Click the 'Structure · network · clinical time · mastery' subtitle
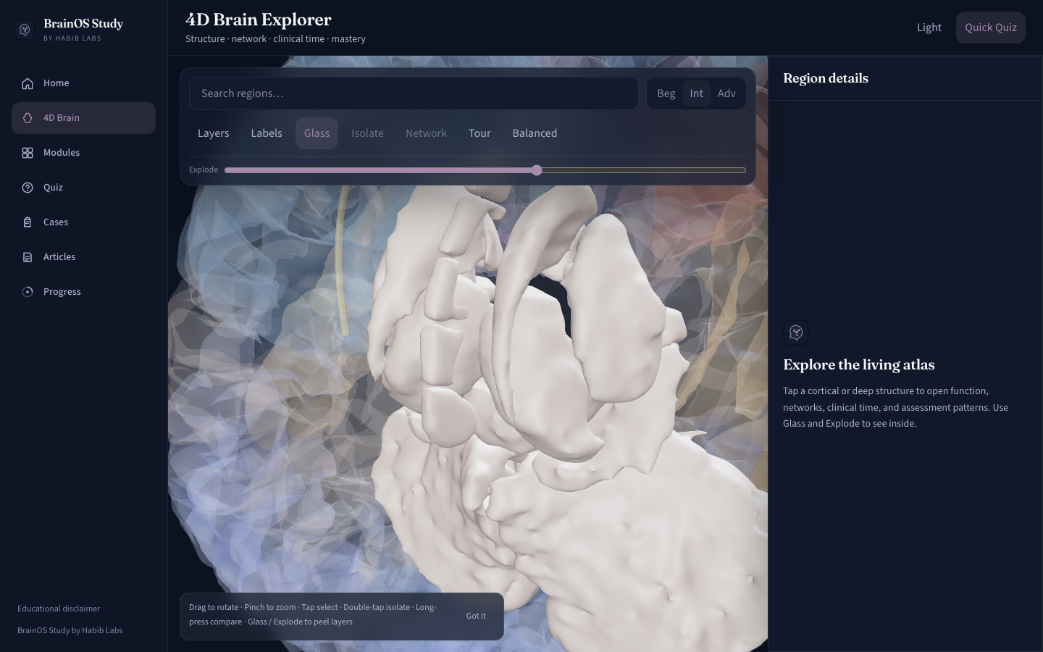 tap(275, 39)
